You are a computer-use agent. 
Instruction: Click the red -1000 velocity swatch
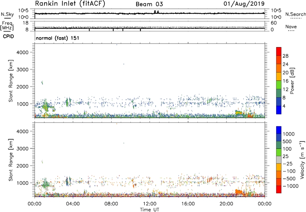279,189
